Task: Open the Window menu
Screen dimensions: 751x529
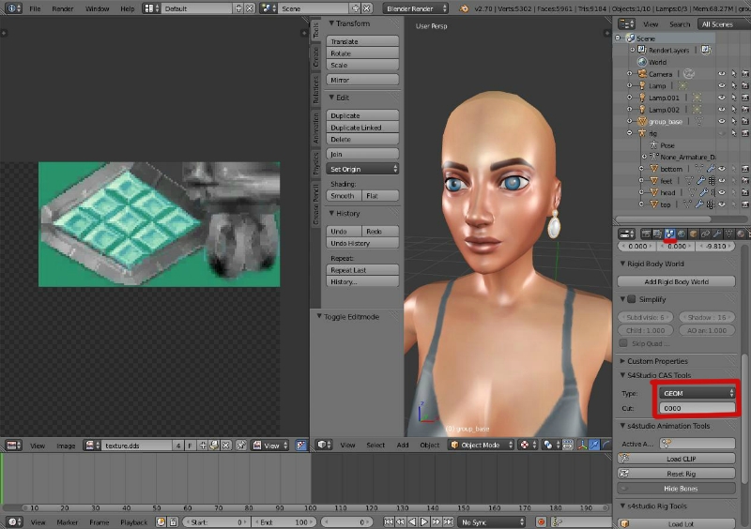Action: 98,8
